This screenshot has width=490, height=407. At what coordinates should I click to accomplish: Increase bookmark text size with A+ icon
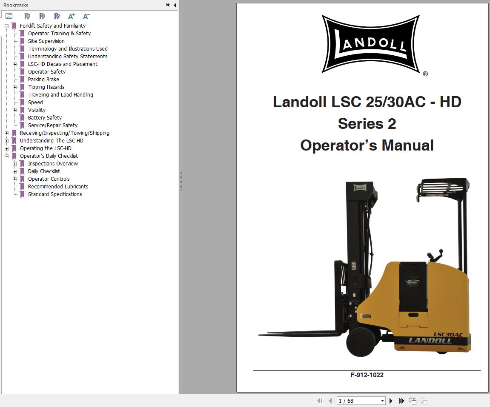72,16
